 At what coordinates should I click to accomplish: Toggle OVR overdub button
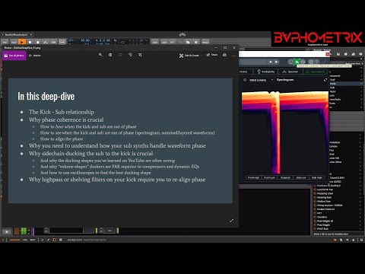tap(54, 42)
